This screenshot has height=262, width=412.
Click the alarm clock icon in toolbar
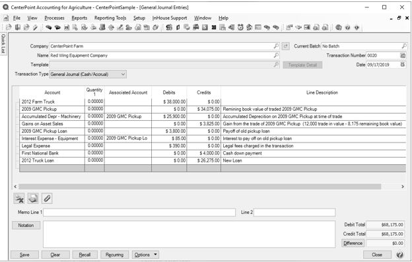[240, 27]
